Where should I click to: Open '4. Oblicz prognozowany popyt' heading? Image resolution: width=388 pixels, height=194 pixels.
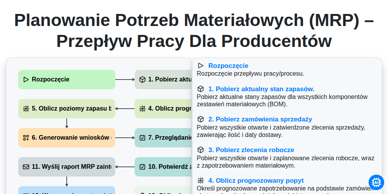click(256, 180)
